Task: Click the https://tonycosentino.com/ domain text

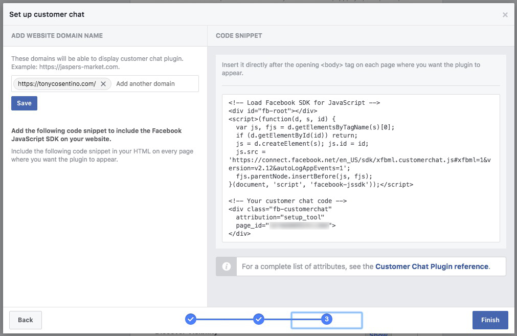Action: pyautogui.click(x=57, y=84)
